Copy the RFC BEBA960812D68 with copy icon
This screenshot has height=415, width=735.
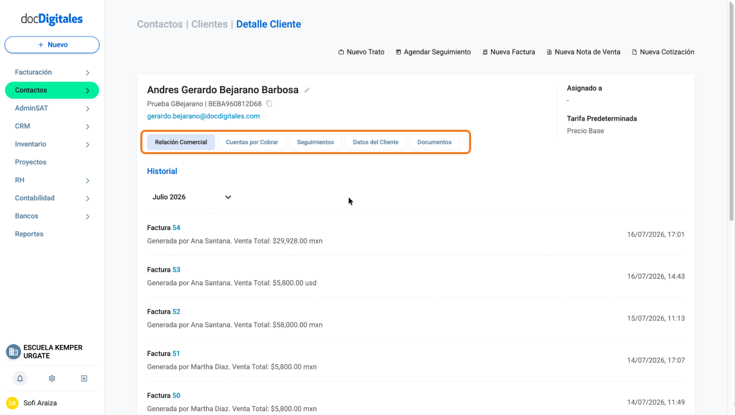point(269,103)
